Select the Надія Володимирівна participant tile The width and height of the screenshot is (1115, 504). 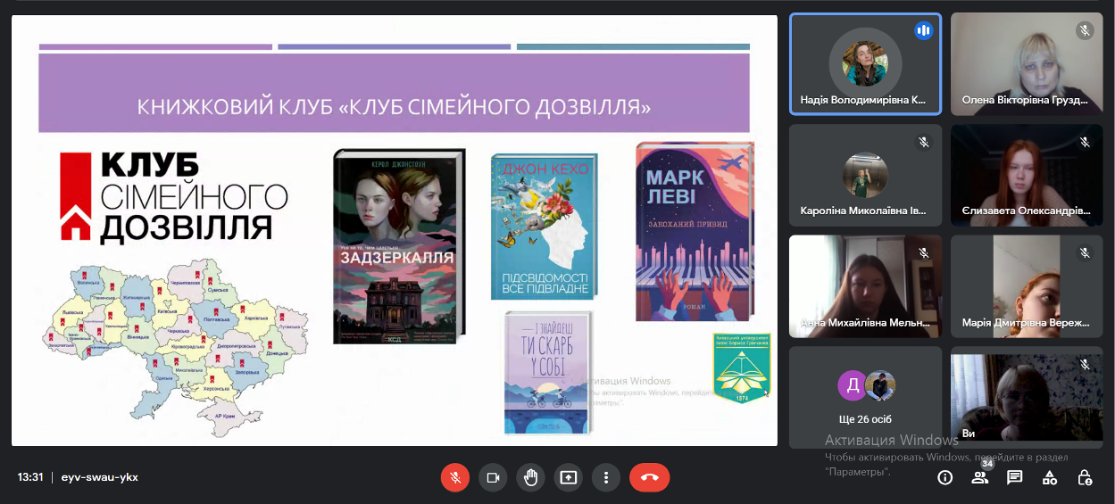pos(865,63)
